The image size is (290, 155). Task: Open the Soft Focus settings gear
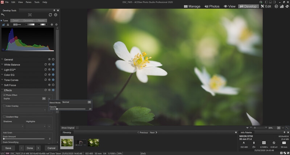(49, 85)
